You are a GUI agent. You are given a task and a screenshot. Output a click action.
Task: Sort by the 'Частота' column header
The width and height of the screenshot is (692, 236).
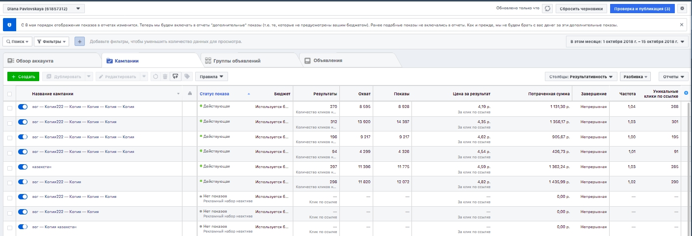tap(628, 94)
